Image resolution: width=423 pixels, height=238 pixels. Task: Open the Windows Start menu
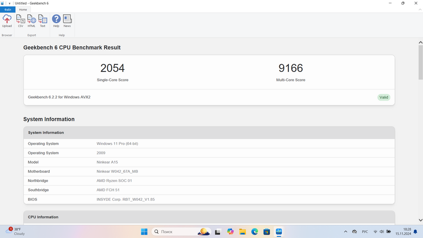pyautogui.click(x=144, y=232)
